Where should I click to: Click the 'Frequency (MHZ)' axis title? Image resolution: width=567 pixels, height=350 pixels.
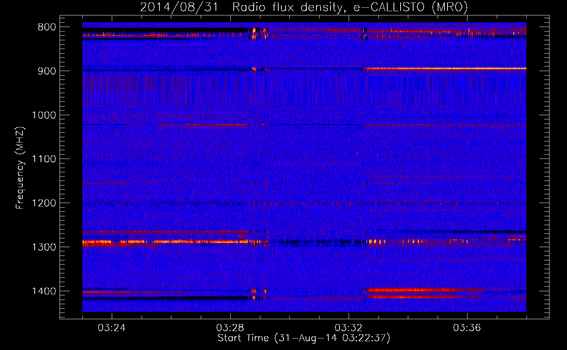(20, 168)
